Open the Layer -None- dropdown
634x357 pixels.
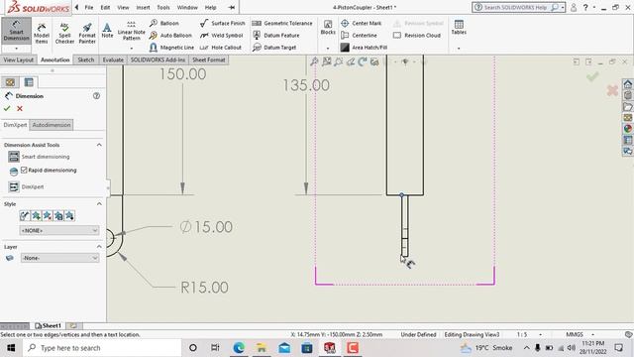59,258
